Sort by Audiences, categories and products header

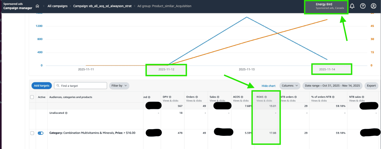pyautogui.click(x=71, y=97)
